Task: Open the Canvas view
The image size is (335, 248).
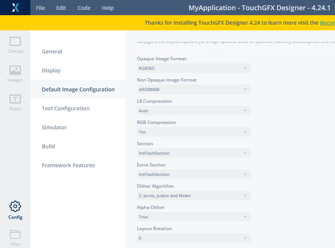Action: (x=15, y=45)
